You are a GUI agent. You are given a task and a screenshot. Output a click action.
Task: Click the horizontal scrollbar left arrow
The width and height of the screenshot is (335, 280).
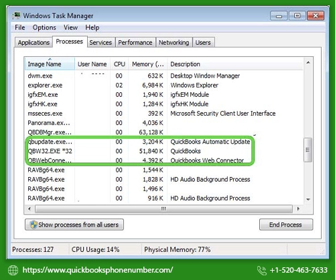29,208
